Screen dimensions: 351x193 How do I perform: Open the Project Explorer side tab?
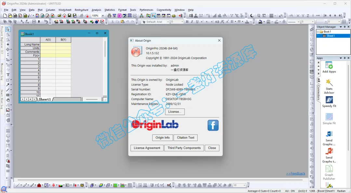[x=2, y=40]
